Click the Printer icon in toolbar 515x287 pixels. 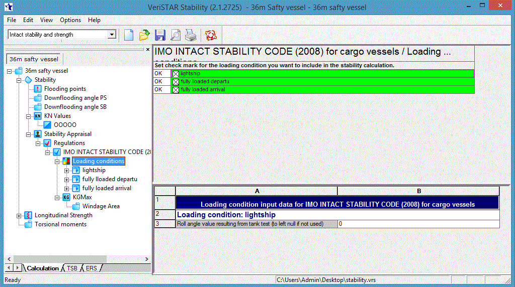(190, 35)
